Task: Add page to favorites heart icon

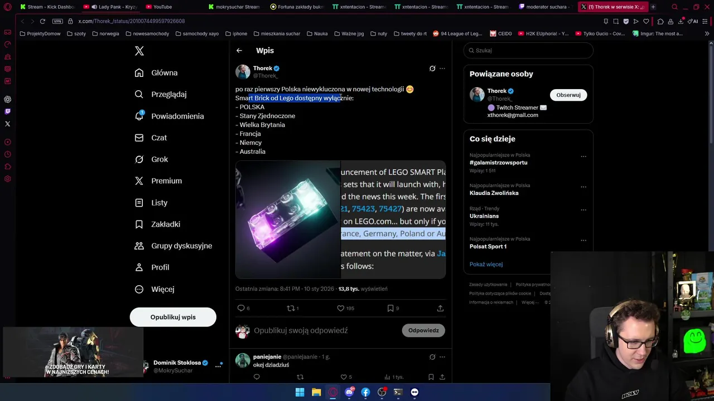Action: pyautogui.click(x=646, y=21)
